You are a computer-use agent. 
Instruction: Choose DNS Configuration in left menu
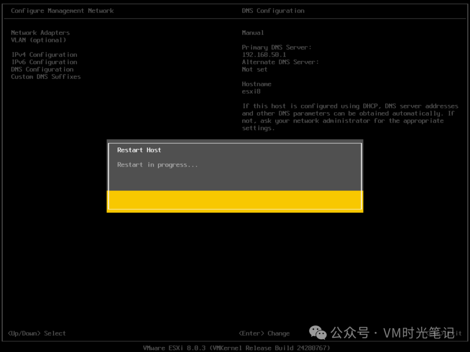(42, 69)
